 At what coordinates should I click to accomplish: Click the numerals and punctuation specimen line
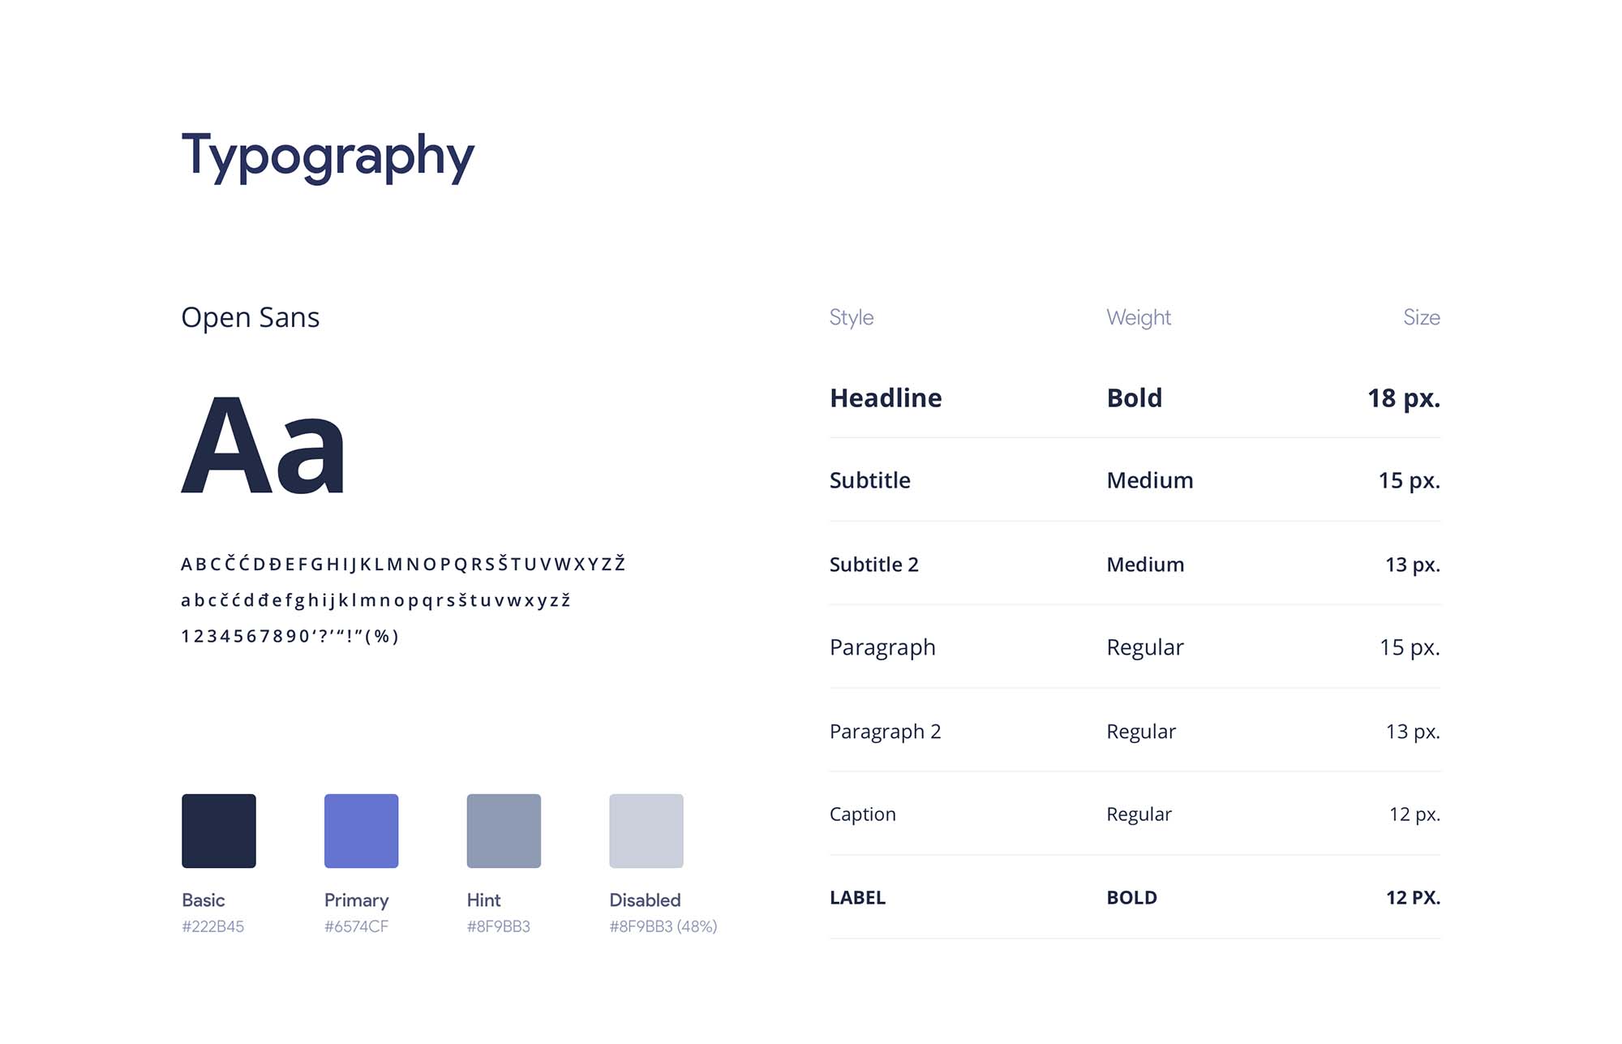290,636
